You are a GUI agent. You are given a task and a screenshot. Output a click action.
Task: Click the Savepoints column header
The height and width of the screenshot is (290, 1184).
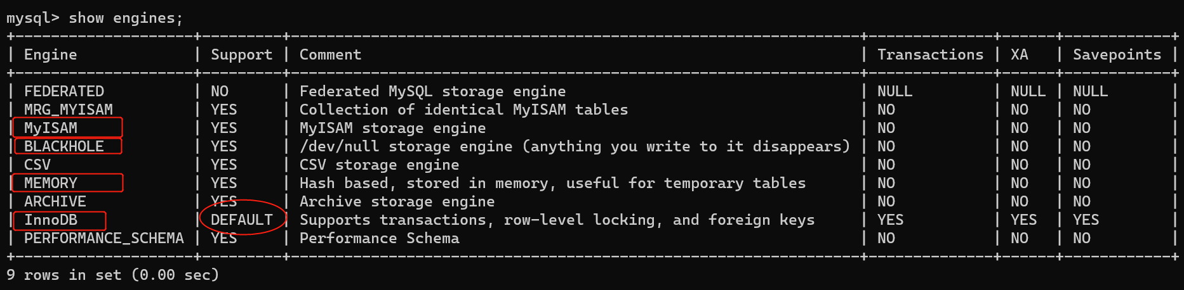(1117, 55)
